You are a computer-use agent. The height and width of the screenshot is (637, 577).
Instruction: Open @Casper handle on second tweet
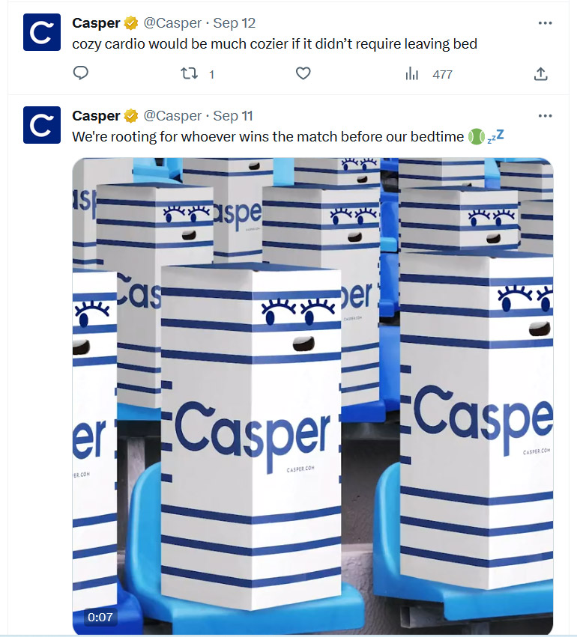tap(172, 116)
